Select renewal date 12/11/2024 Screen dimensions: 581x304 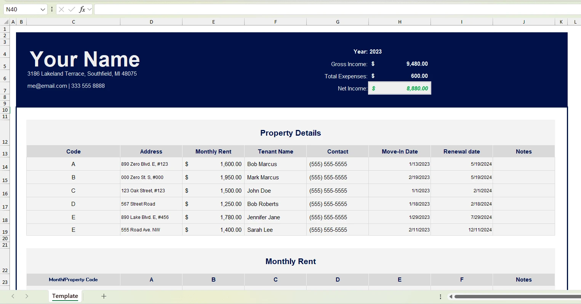click(462, 230)
